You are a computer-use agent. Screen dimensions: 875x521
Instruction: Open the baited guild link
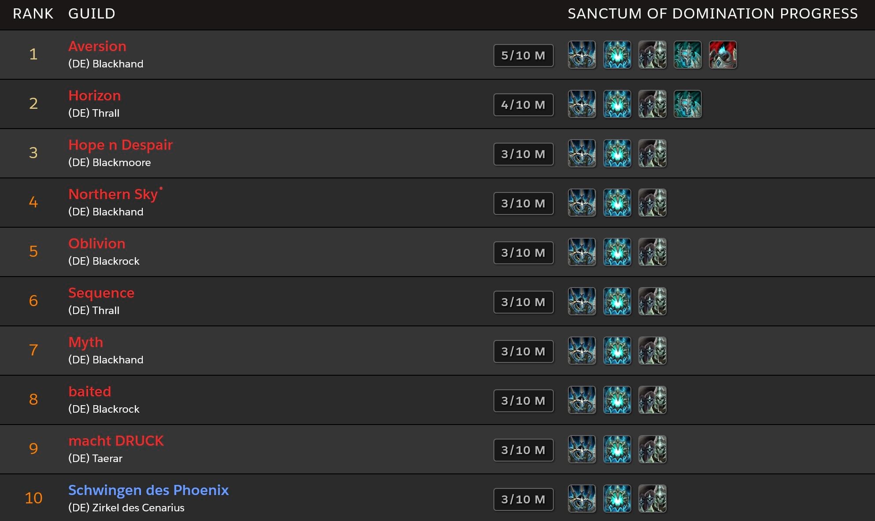pyautogui.click(x=90, y=392)
